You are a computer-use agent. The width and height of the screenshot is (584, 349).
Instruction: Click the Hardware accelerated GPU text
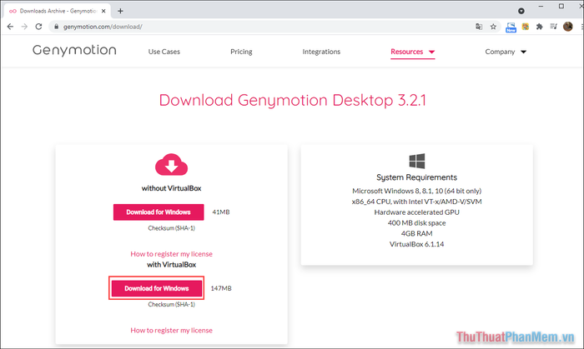coord(416,212)
